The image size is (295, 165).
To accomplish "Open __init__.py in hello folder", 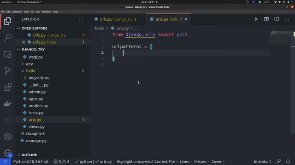I will (38, 85).
